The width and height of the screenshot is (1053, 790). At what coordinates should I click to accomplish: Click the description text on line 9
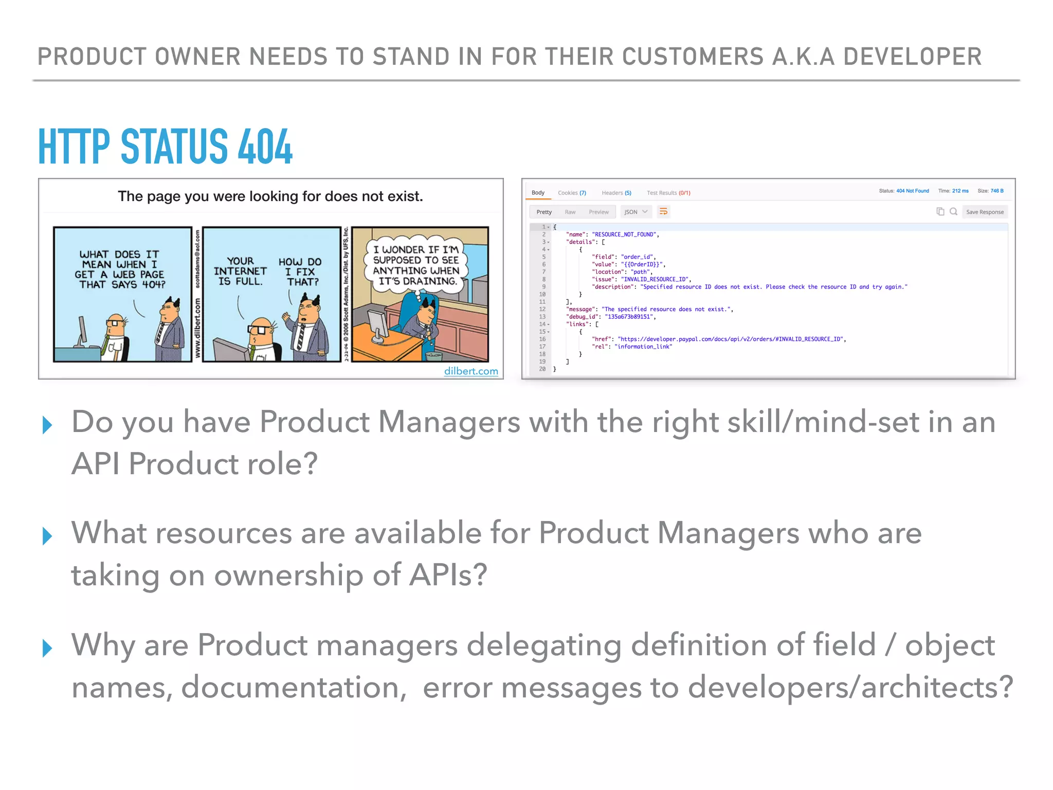click(774, 287)
